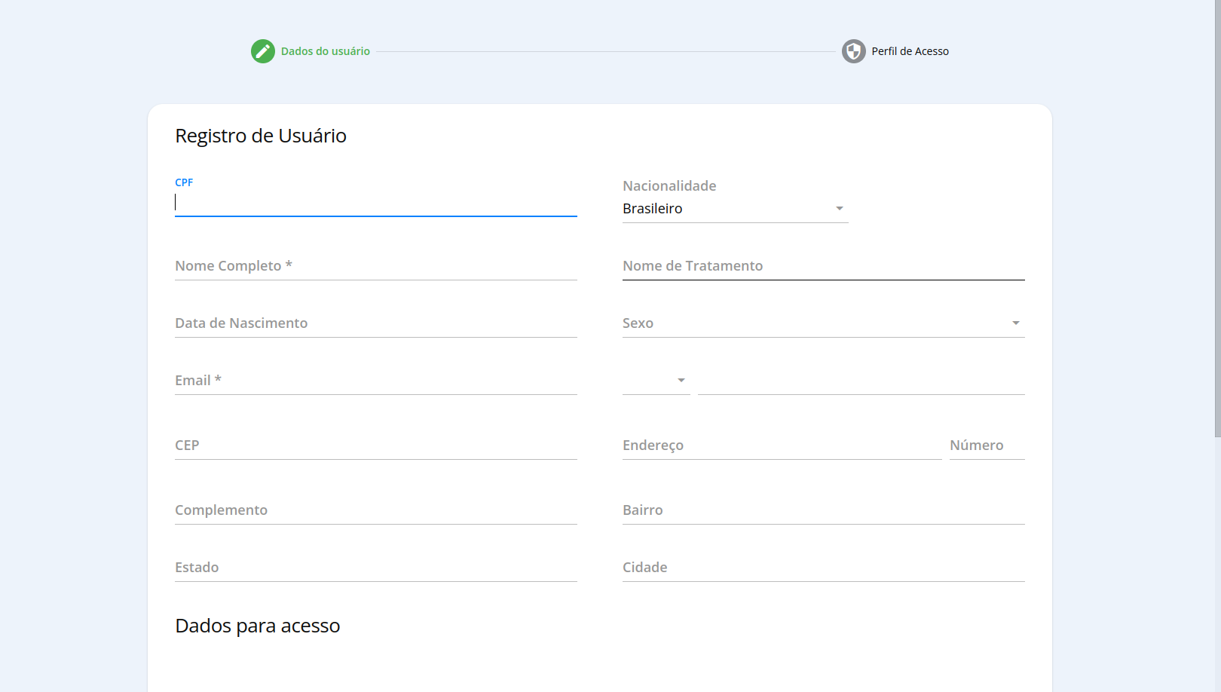Click the unlabeled field right of Email
The height and width of the screenshot is (692, 1221).
point(861,381)
